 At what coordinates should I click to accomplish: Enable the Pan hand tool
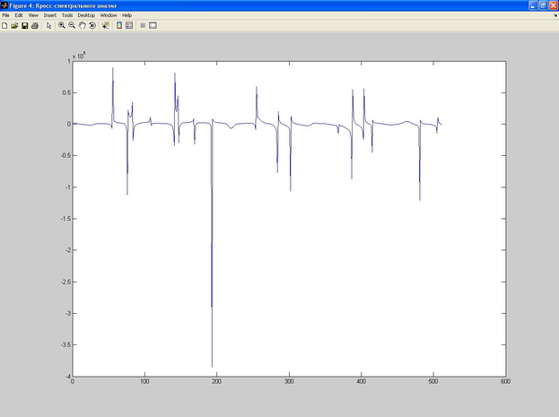click(82, 26)
